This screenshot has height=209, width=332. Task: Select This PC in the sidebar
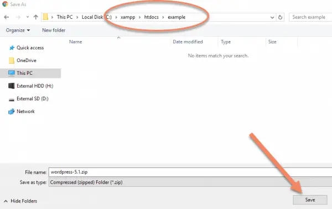30,73
